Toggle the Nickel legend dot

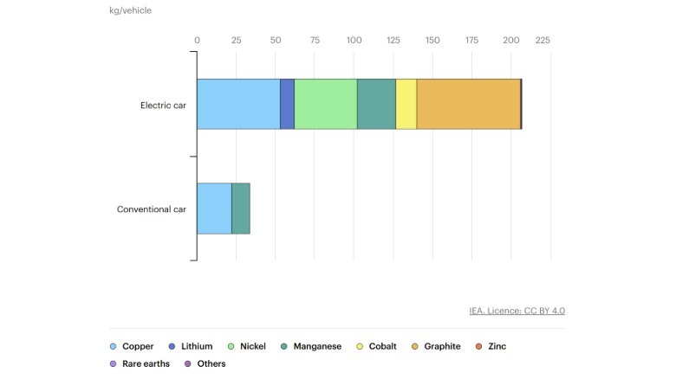coord(231,346)
